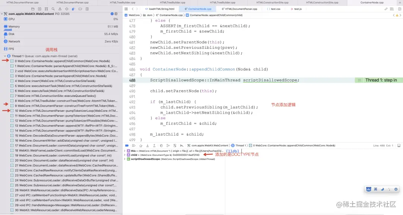This screenshot has height=215, width=403.
Task: Toggle breakpoints activation in debug bar
Action: click(127, 145)
